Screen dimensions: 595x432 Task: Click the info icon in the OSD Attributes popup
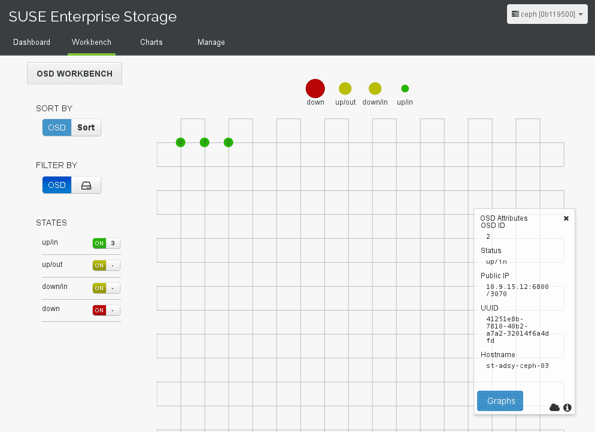(567, 407)
